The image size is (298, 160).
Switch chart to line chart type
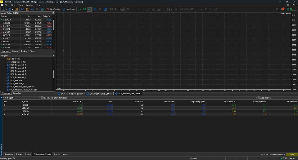tap(89, 9)
